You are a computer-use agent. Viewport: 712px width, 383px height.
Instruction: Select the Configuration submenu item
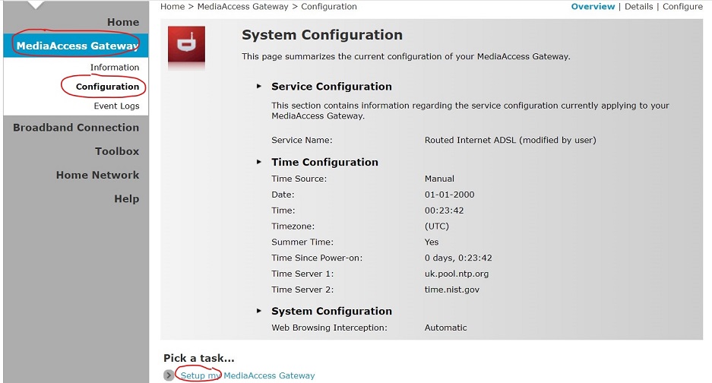click(107, 87)
